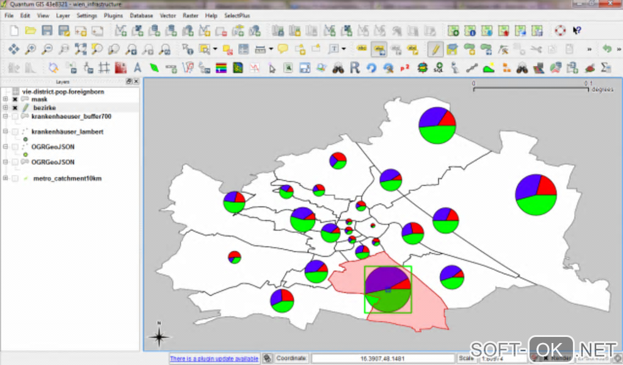The width and height of the screenshot is (623, 365).
Task: Click the New Project icon
Action: 14,31
